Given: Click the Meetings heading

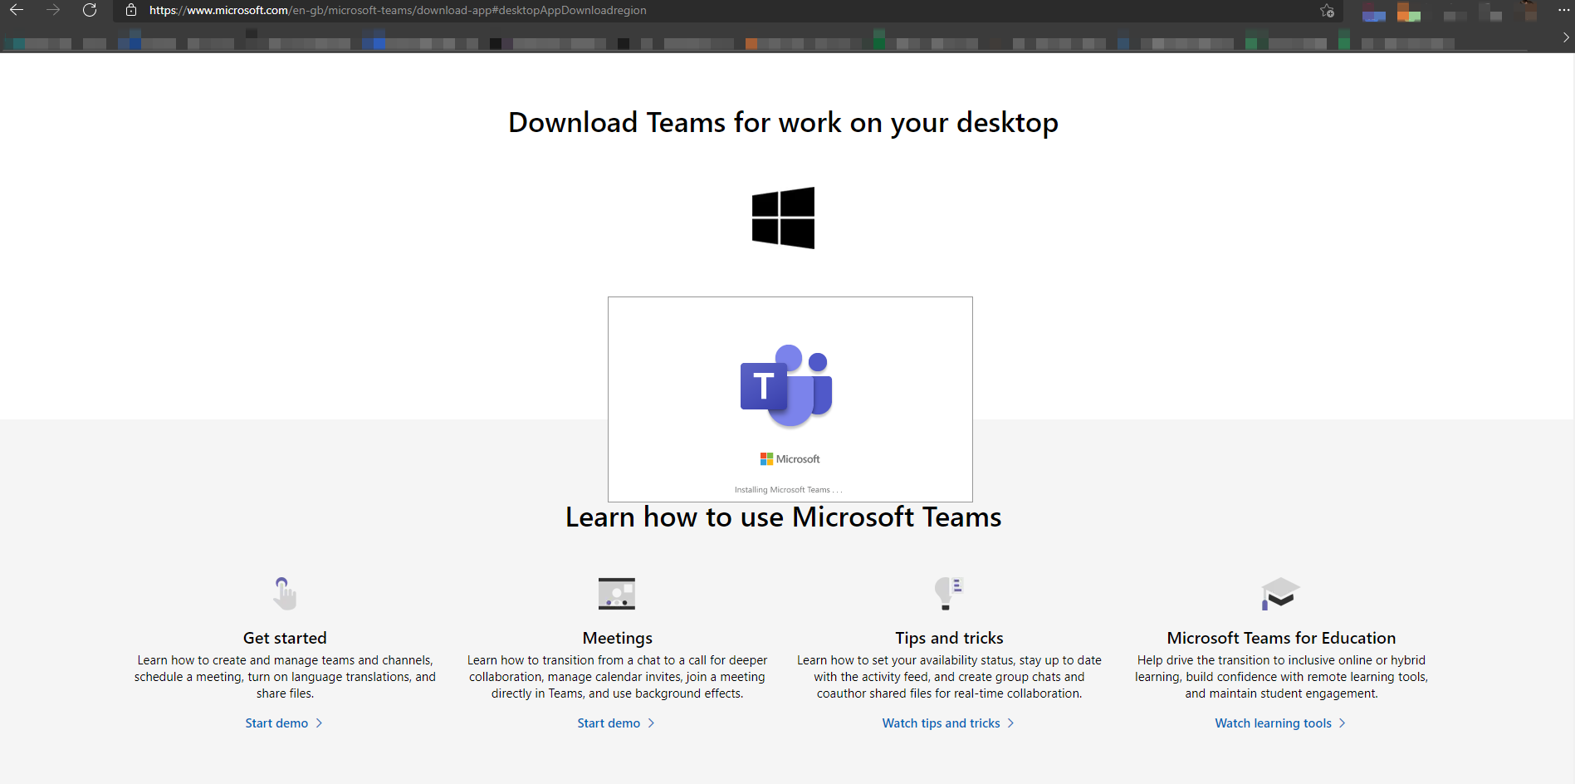Looking at the screenshot, I should tap(617, 638).
